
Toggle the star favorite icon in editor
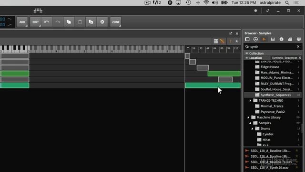[236, 41]
